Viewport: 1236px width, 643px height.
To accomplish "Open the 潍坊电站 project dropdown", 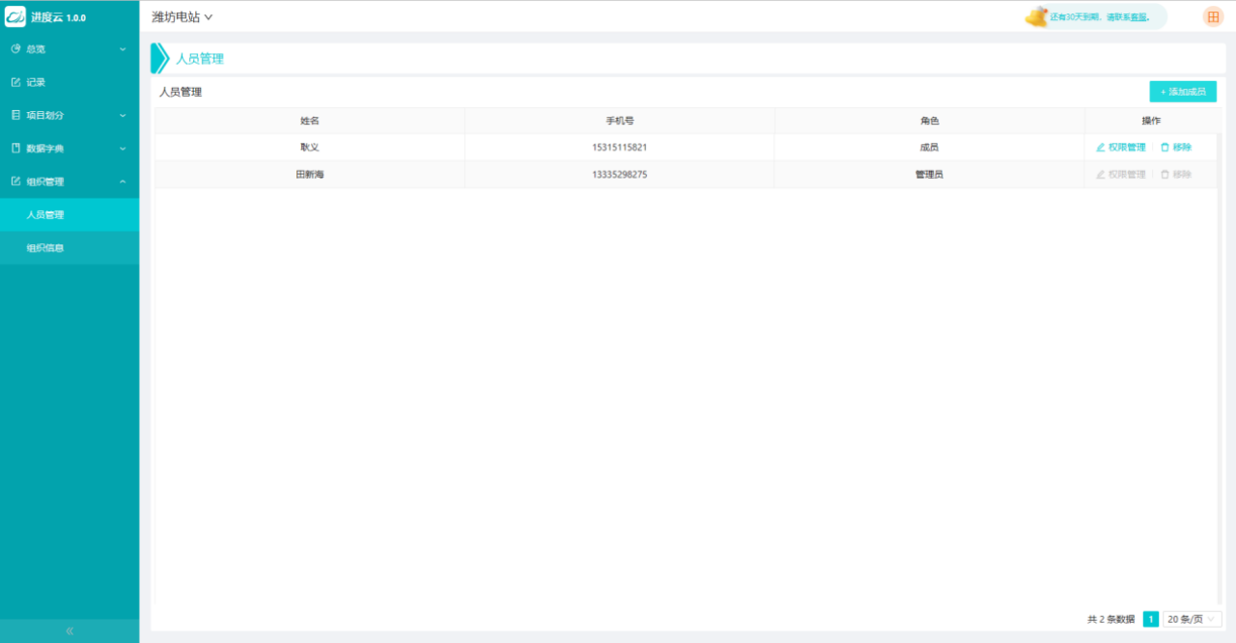I will tap(182, 16).
